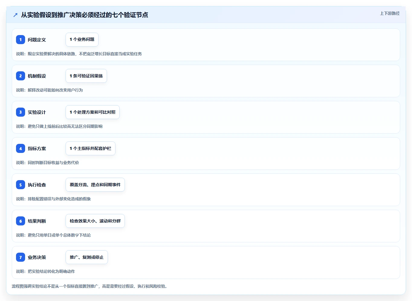The width and height of the screenshot is (412, 301).
Task: Click the note 排除配置错误与外部变化造成的假象
Action: [x=53, y=199]
